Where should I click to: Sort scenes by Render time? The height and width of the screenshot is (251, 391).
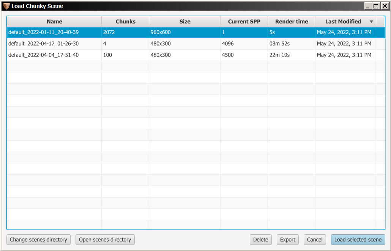292,22
